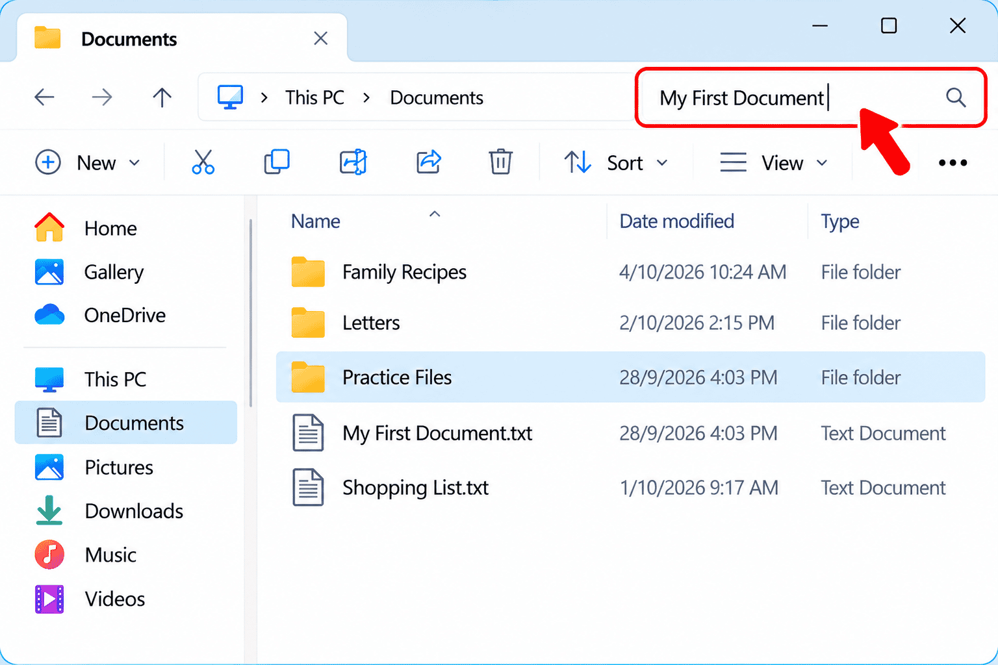Click the Letters folder icon

point(308,323)
